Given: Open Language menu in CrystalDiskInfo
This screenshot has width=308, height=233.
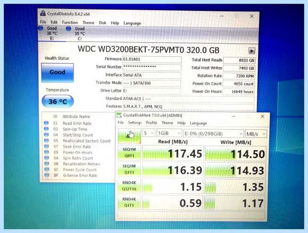Looking at the screenshot, I should (x=132, y=23).
